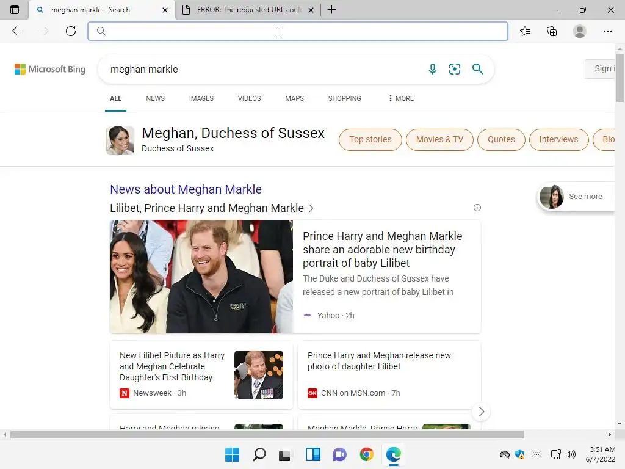Switch to the ERROR requested URL tab
Viewport: 625px width, 469px height.
tap(248, 10)
